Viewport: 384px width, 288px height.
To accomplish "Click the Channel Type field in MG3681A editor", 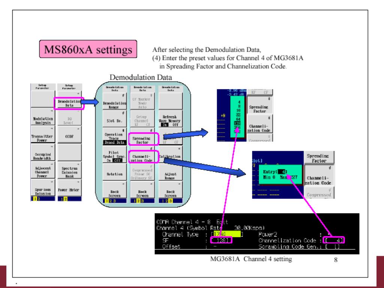I will tap(227, 234).
